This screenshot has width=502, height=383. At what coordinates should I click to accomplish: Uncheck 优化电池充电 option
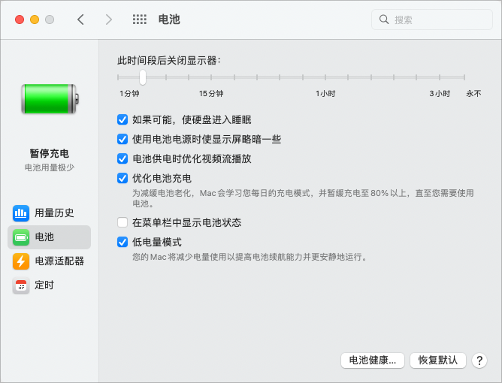coord(122,178)
